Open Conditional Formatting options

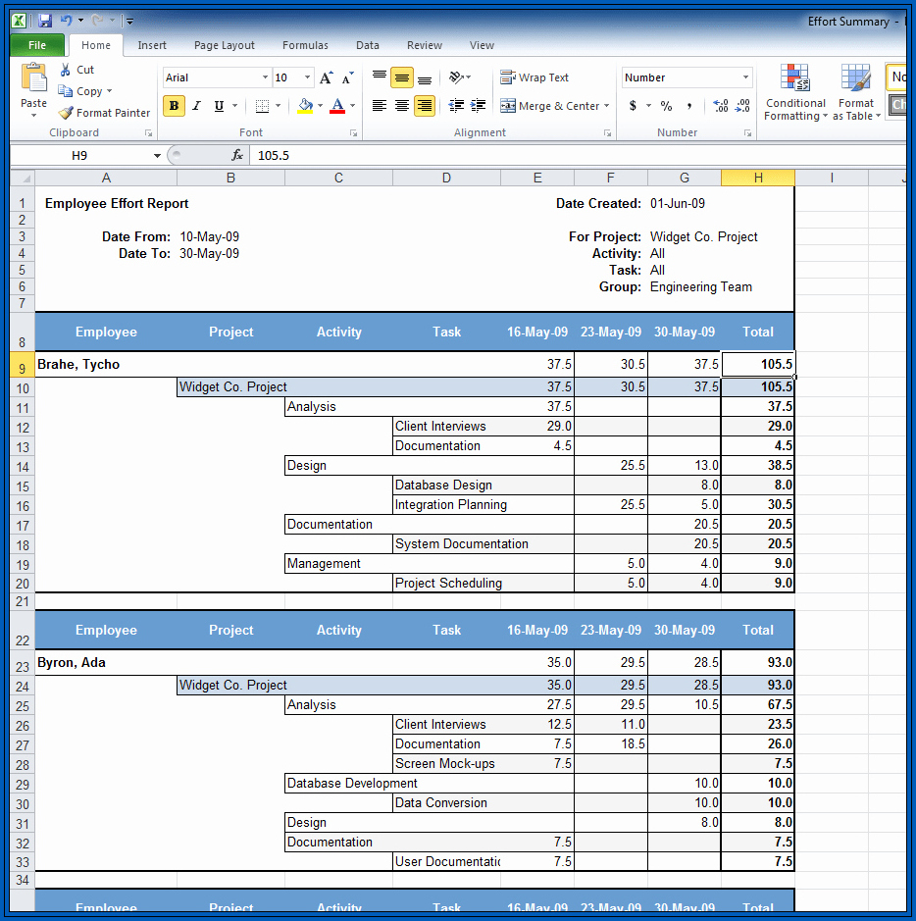tap(794, 93)
